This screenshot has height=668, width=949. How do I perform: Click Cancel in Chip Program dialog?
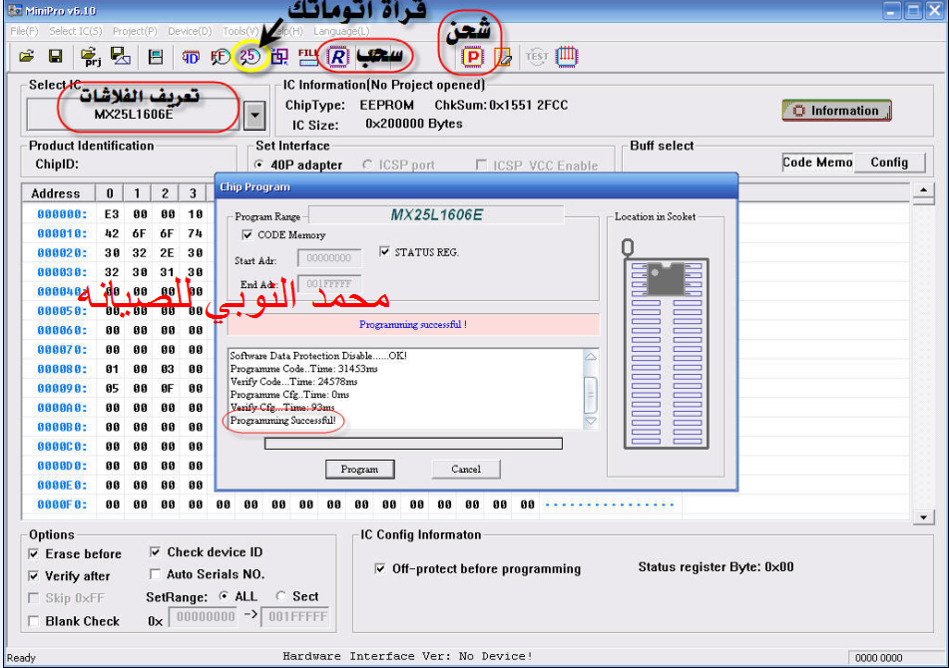(466, 470)
